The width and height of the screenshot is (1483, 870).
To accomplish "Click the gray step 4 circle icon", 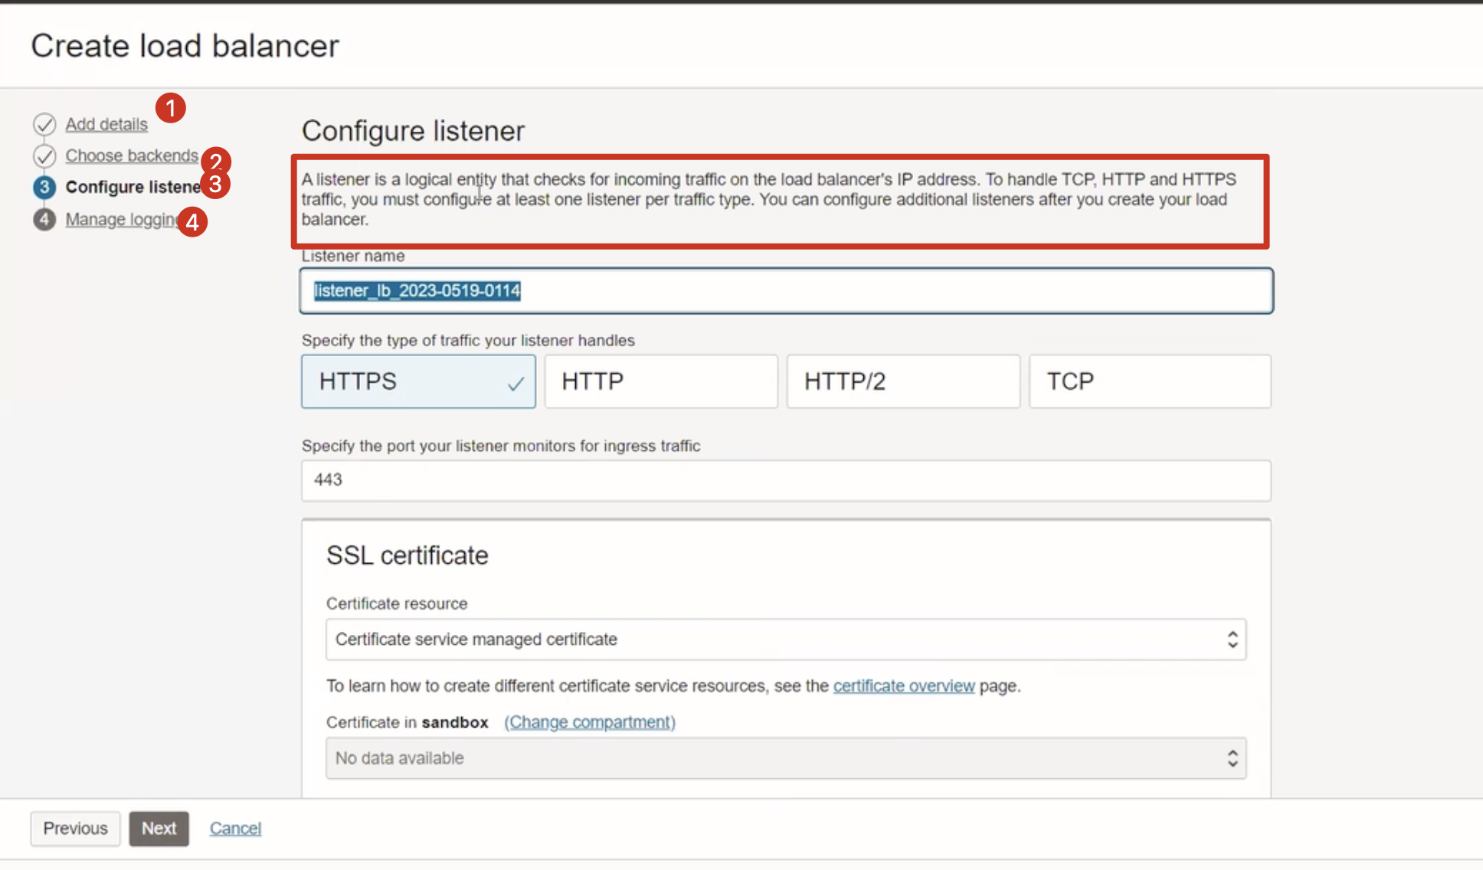I will click(x=44, y=220).
